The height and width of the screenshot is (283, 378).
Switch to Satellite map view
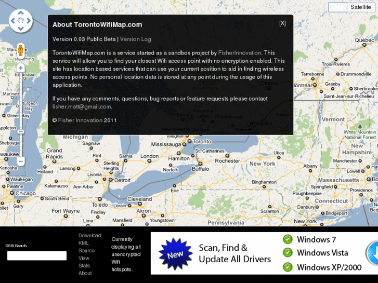361,7
